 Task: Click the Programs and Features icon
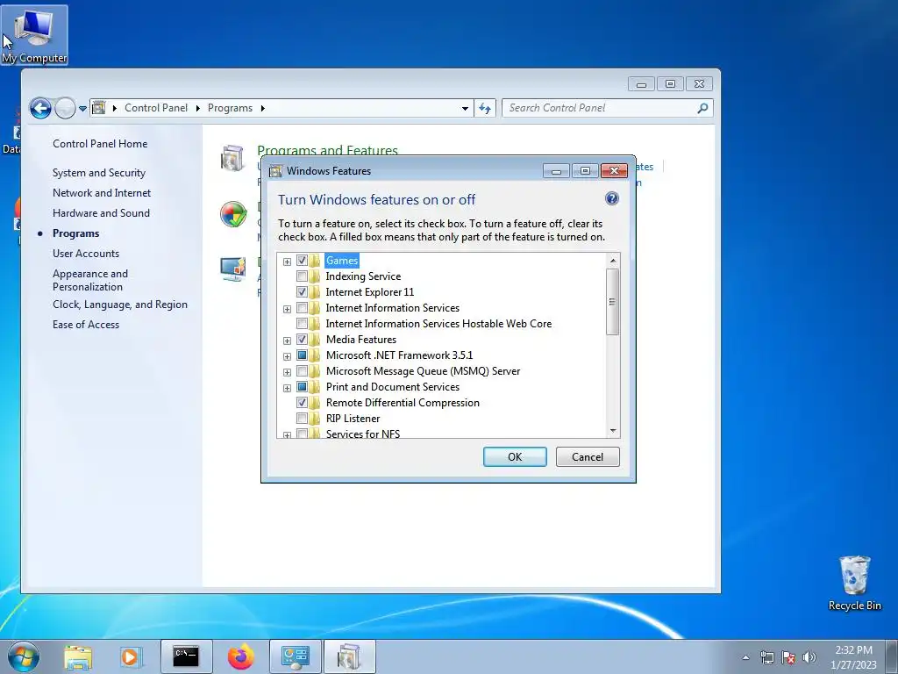coord(232,158)
